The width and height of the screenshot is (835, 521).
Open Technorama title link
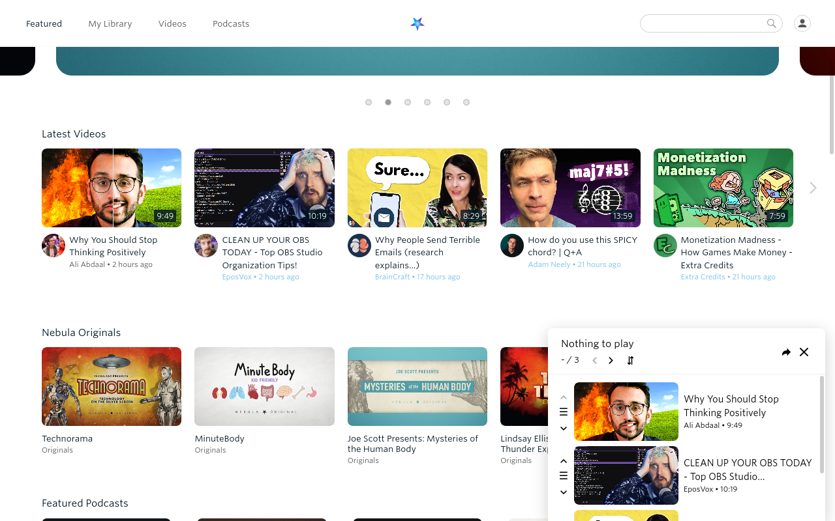(67, 438)
